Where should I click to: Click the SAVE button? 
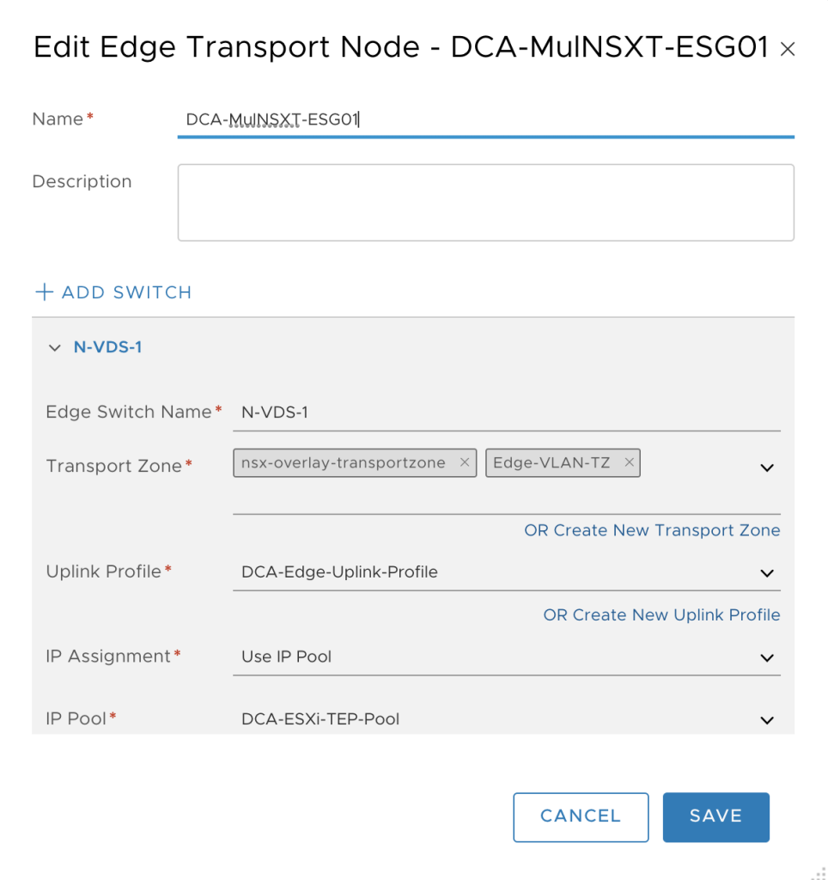click(715, 817)
